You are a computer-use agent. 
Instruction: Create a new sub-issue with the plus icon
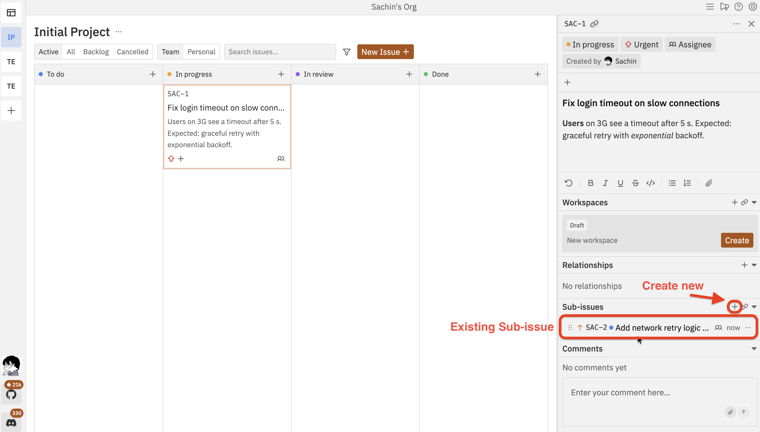[x=735, y=306]
